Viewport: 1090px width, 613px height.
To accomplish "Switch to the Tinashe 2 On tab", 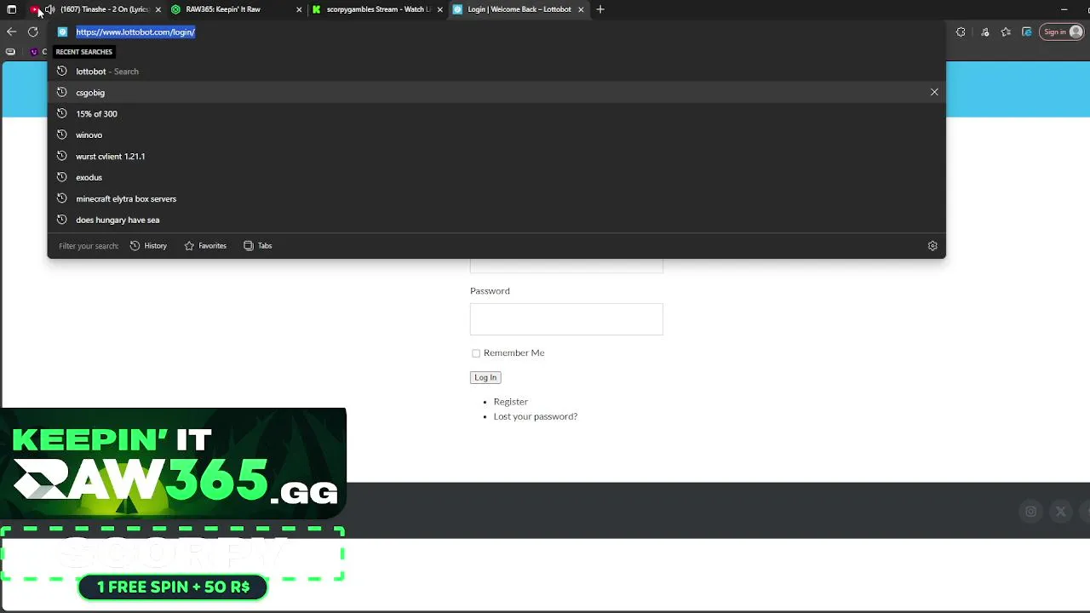I will click(95, 9).
